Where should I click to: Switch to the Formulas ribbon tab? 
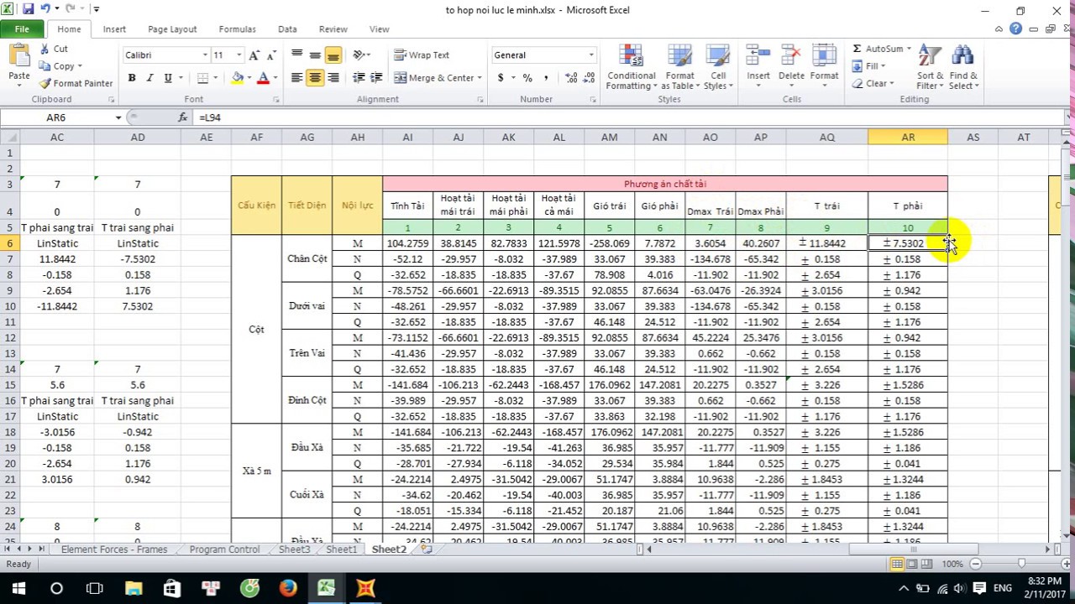point(237,29)
